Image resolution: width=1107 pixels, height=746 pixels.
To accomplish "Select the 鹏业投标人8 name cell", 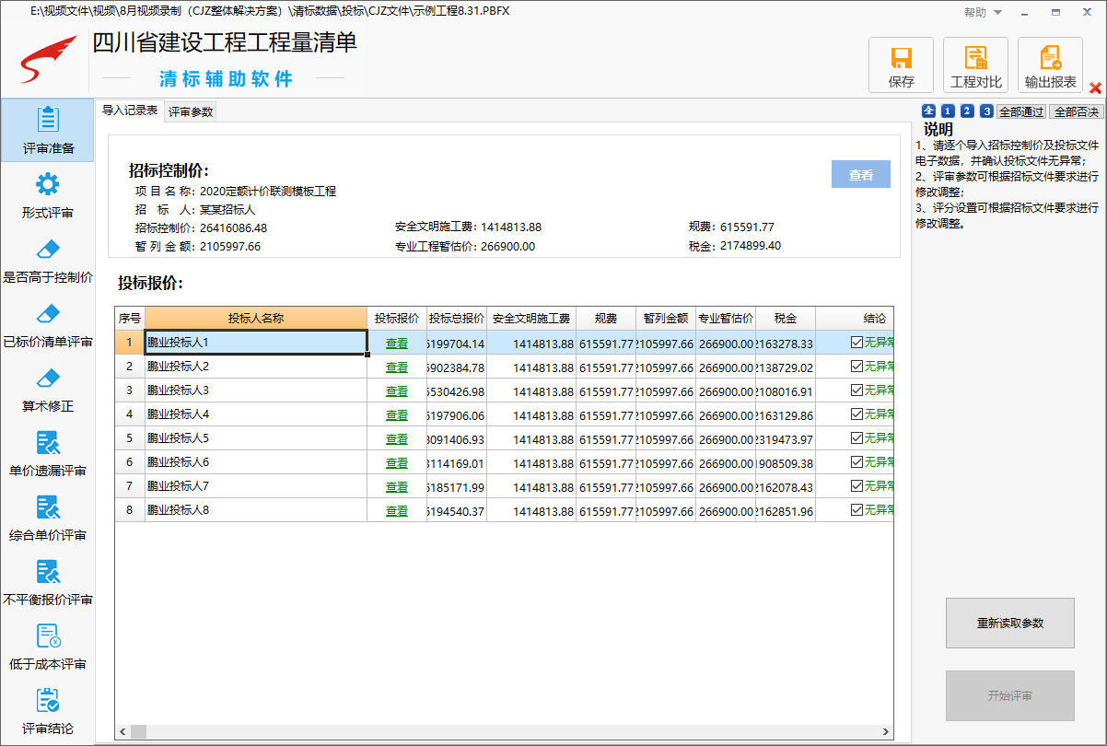I will [x=256, y=510].
